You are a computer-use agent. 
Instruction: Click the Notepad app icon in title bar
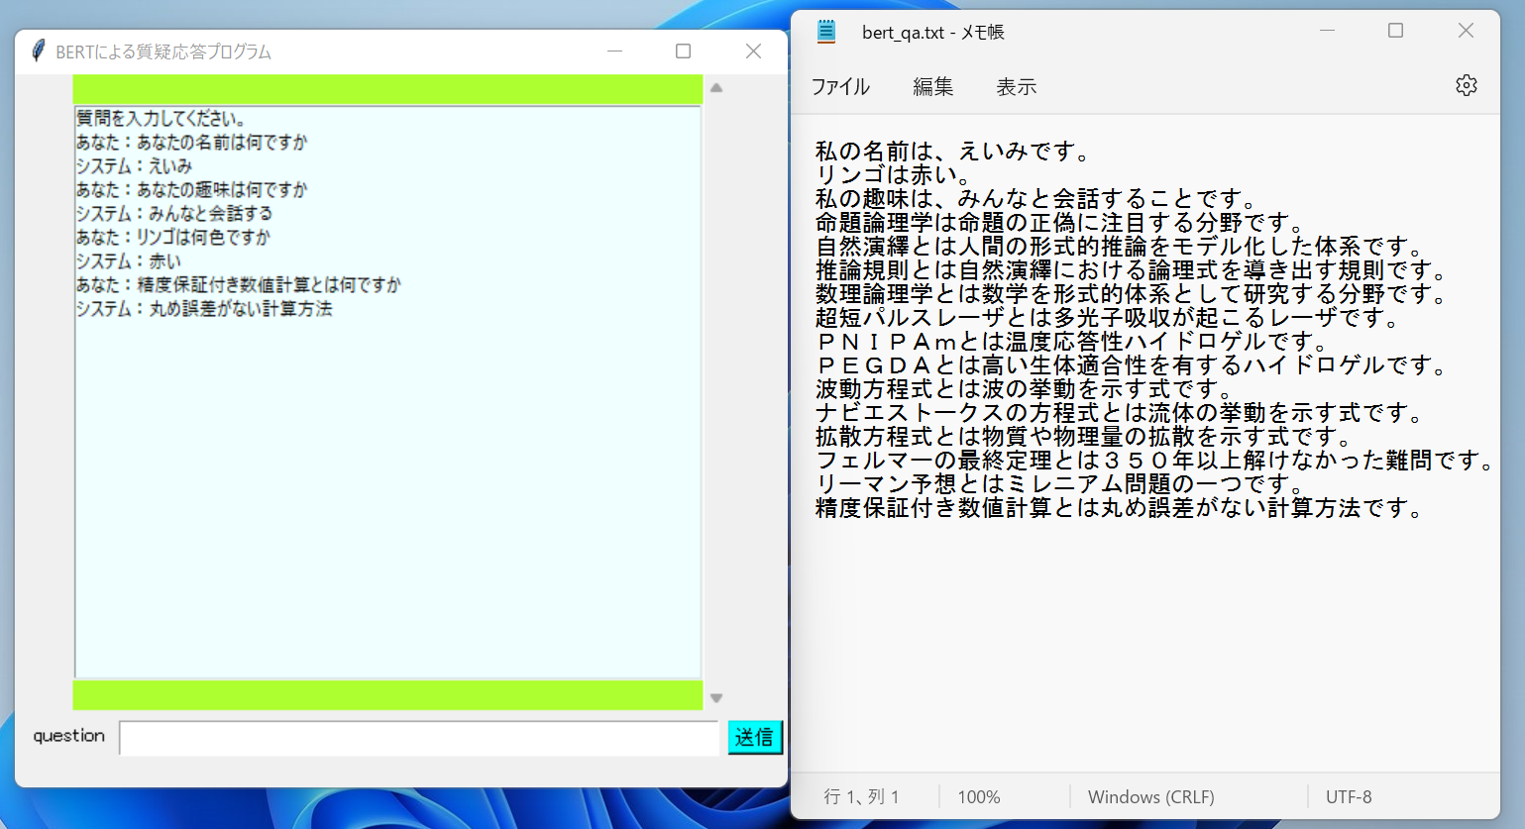[x=826, y=32]
